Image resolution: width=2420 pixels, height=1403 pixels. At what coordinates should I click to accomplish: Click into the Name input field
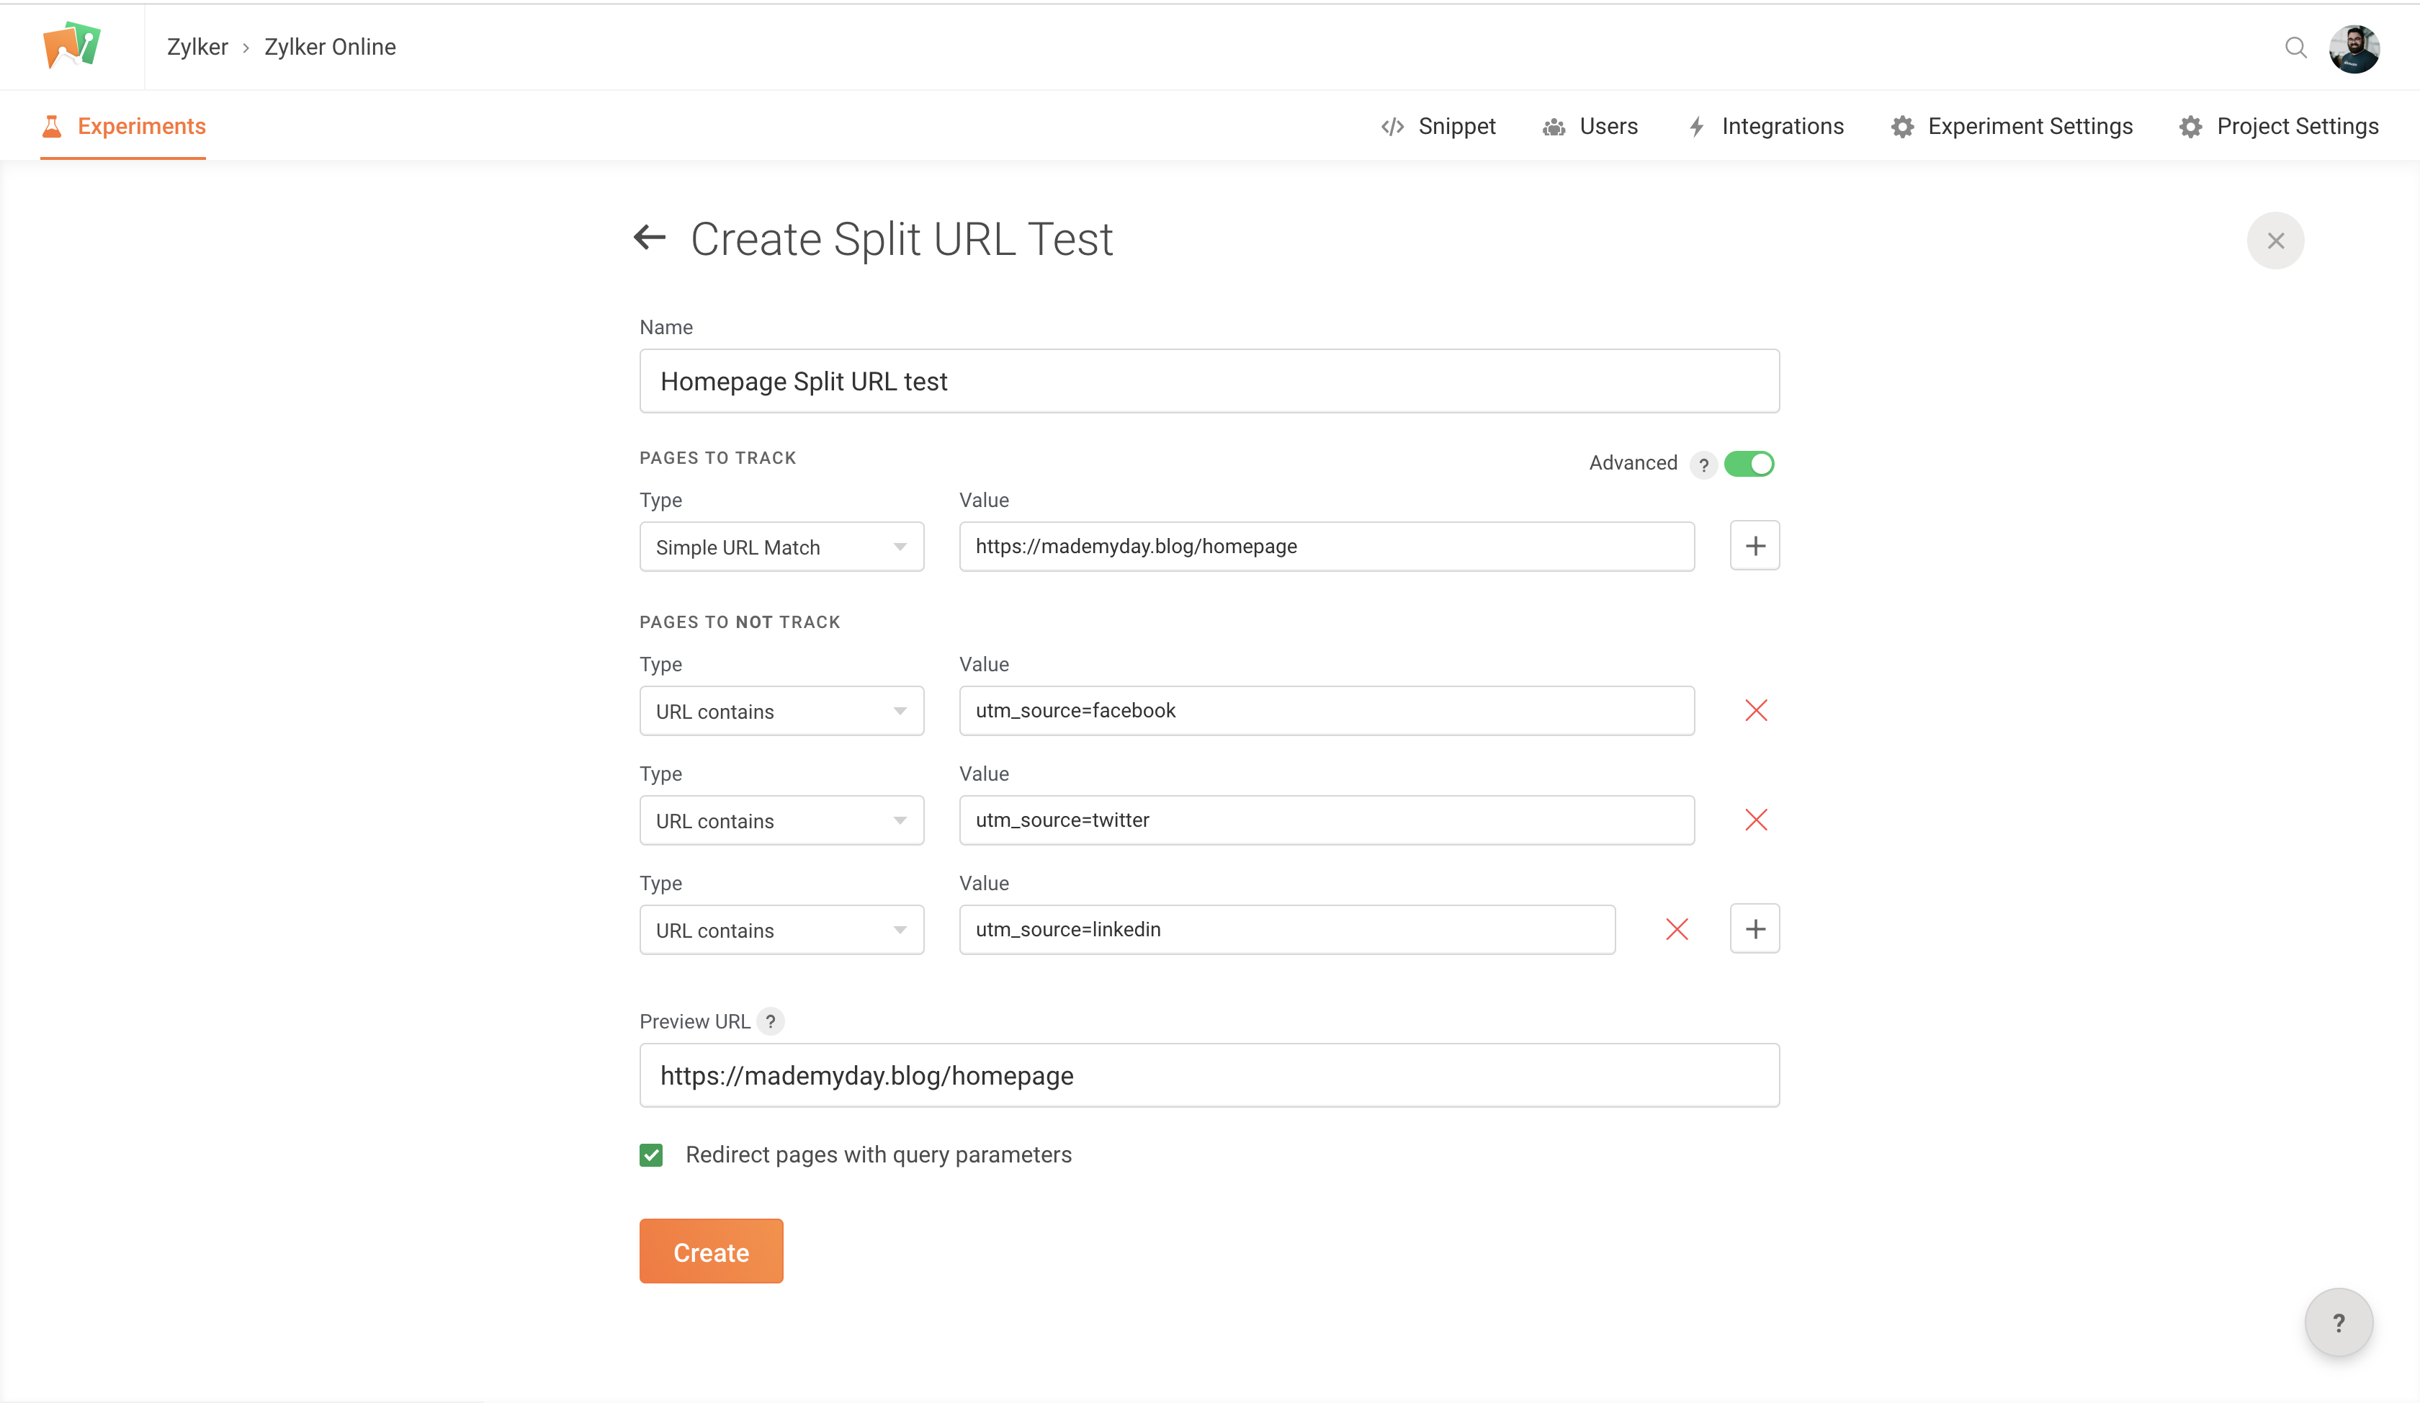(1209, 382)
